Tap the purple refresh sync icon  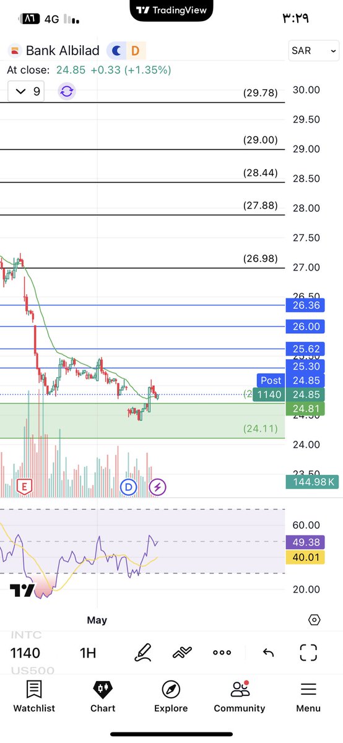[67, 92]
